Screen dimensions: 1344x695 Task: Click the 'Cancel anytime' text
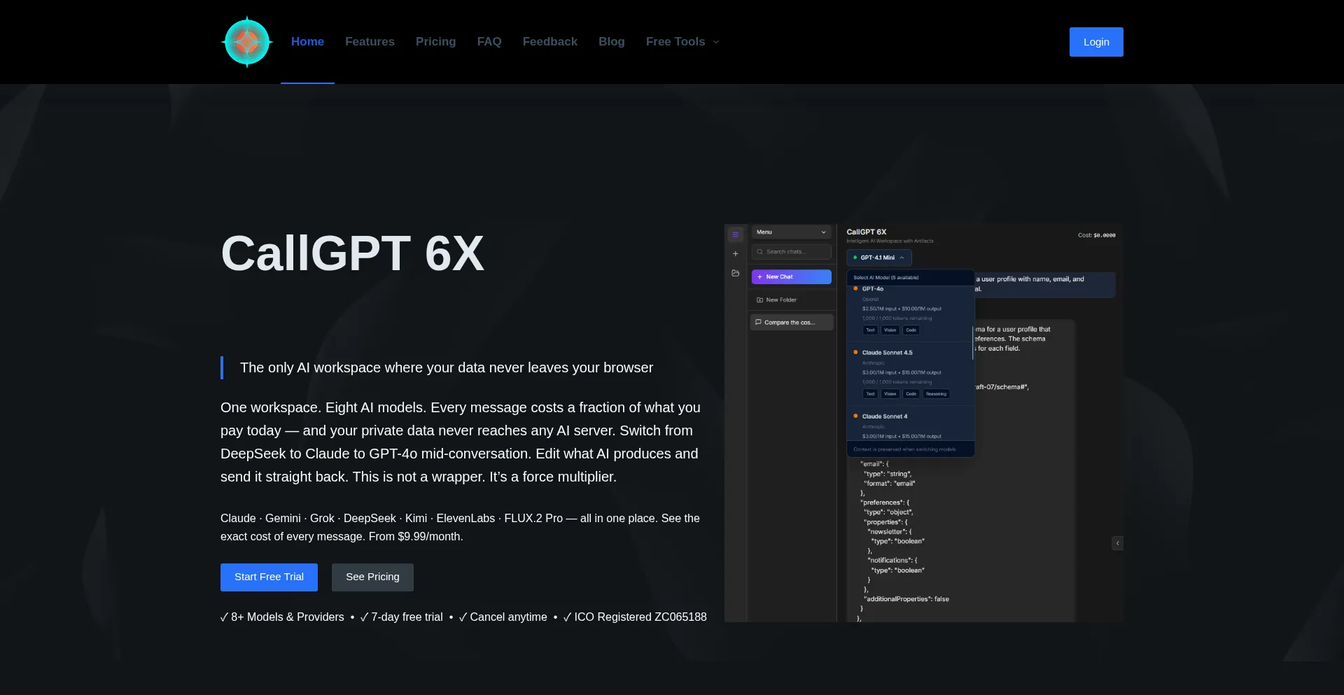click(508, 617)
